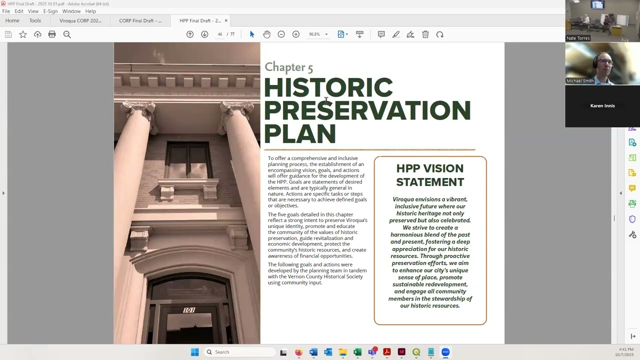Open Zoom from the taskbar
Image resolution: width=640 pixels, height=360 pixels.
(445, 352)
